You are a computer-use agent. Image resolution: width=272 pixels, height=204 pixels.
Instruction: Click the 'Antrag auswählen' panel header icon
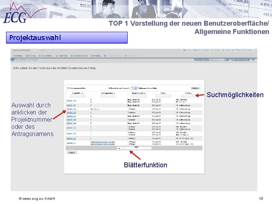point(68,88)
